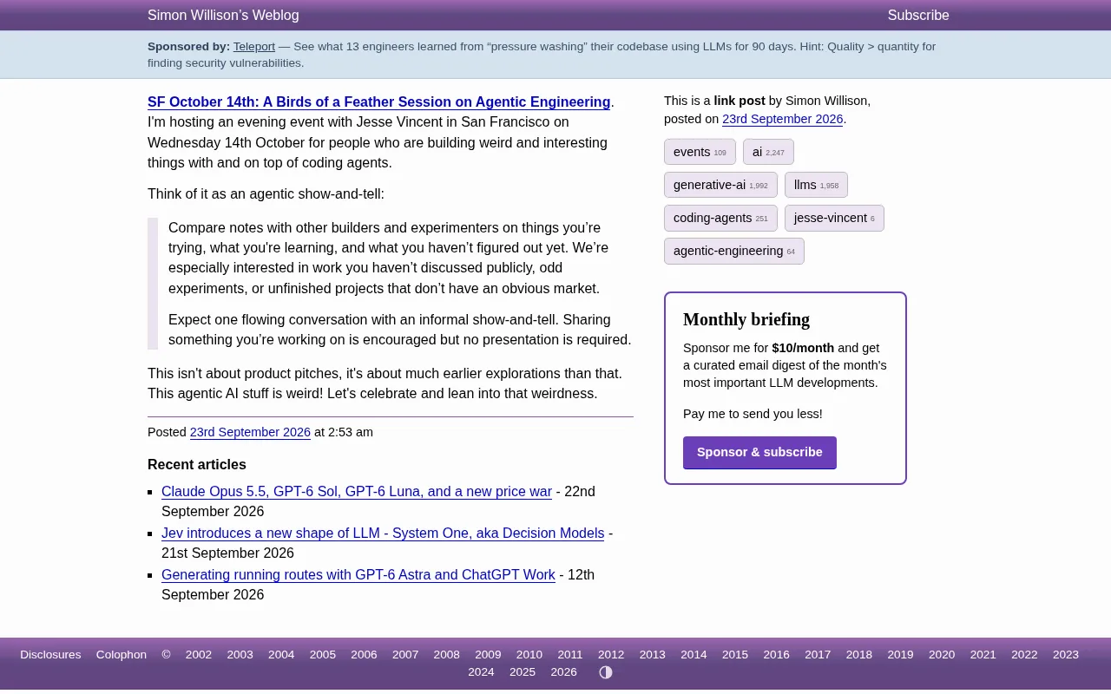Go to the 2002 archive
Image resolution: width=1111 pixels, height=694 pixels.
coord(199,655)
